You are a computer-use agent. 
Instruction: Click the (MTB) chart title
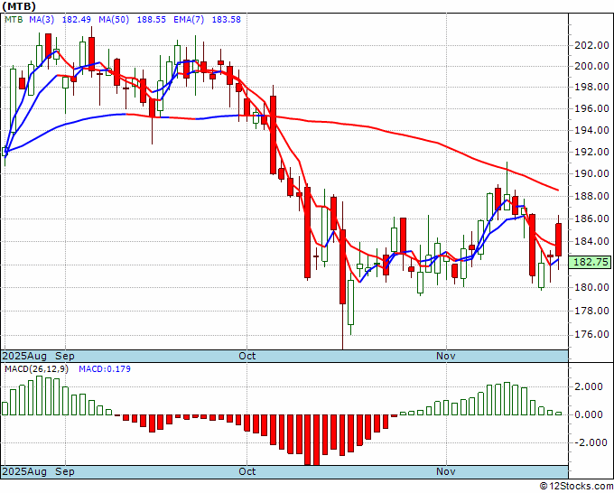[19, 6]
